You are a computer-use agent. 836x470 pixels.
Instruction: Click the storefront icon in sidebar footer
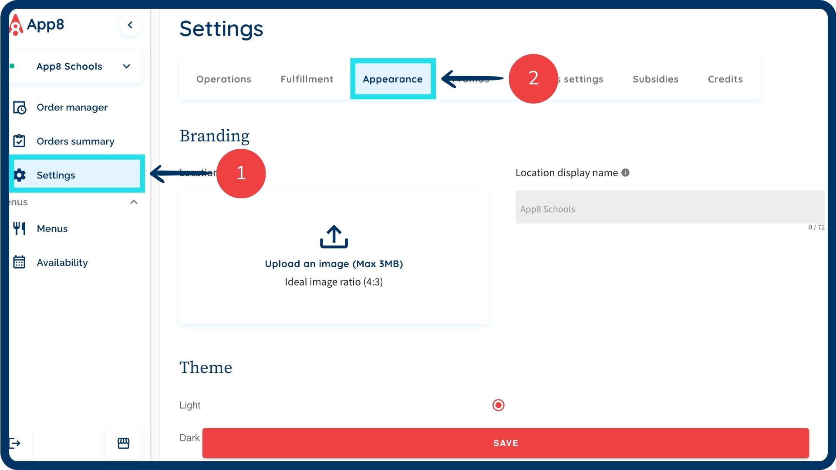click(124, 443)
